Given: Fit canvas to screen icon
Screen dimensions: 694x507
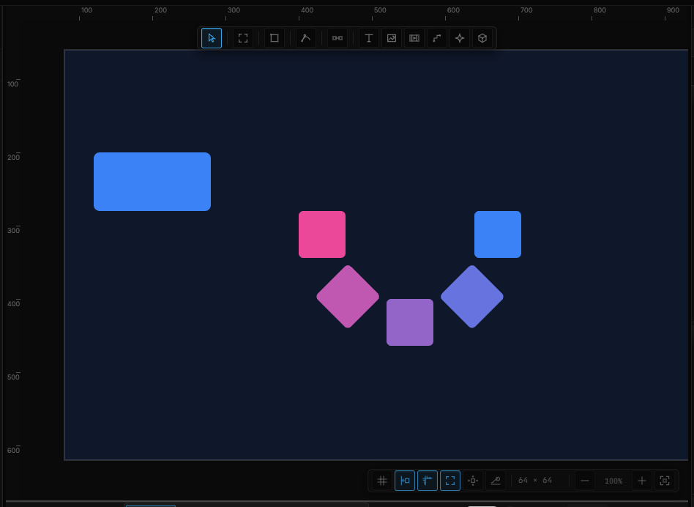Looking at the screenshot, I should [x=665, y=481].
